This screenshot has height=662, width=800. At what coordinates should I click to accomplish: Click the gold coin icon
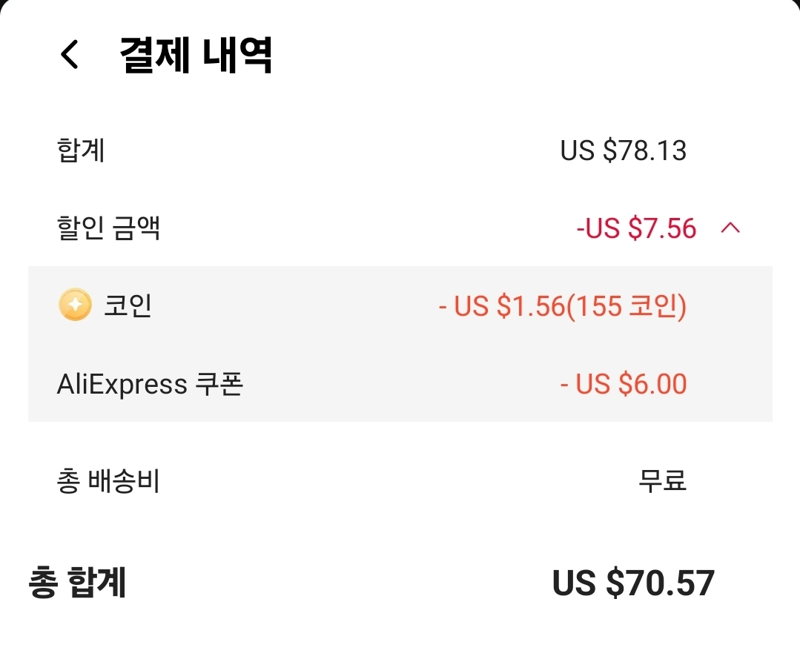[74, 305]
